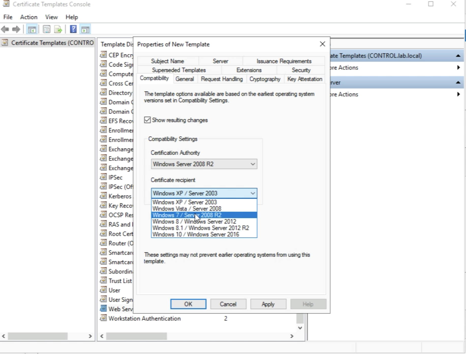
Task: Uncheck Show resulting changes checkbox
Action: (x=147, y=120)
